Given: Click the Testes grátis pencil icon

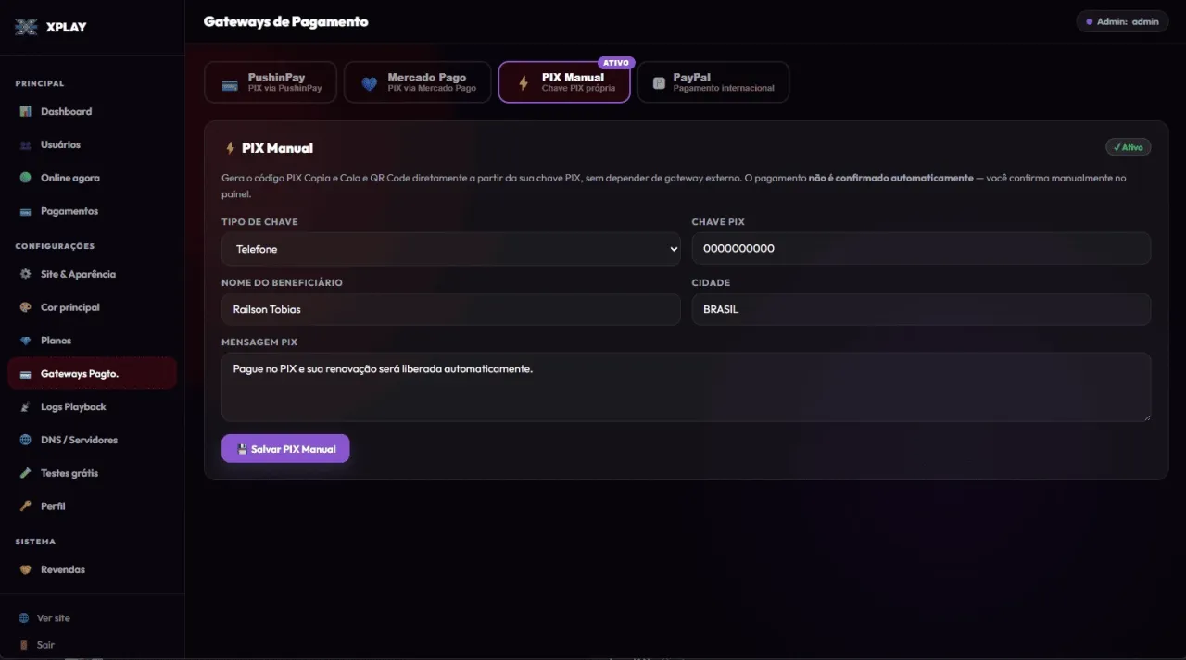Looking at the screenshot, I should click(x=25, y=473).
